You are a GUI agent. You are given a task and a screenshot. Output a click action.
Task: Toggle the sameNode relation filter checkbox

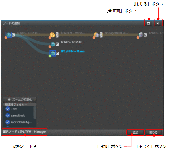(8, 116)
